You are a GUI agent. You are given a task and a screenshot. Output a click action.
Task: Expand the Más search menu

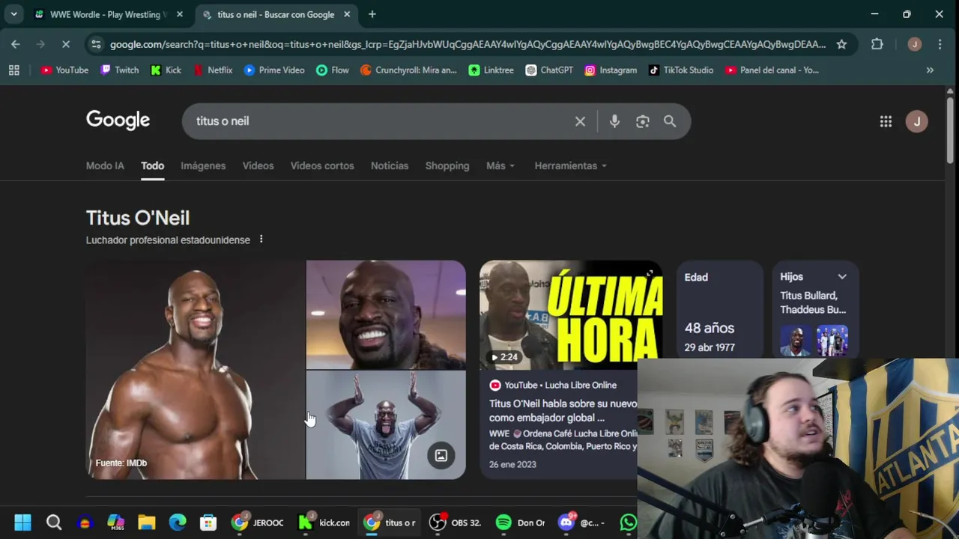(500, 165)
